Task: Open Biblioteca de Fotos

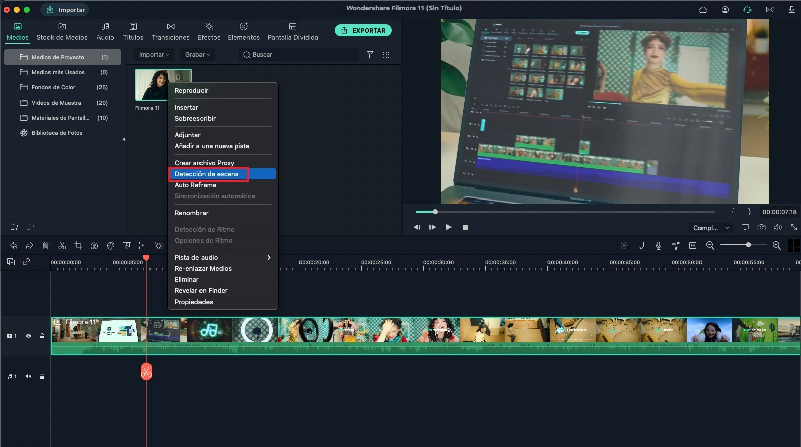Action: 63,133
